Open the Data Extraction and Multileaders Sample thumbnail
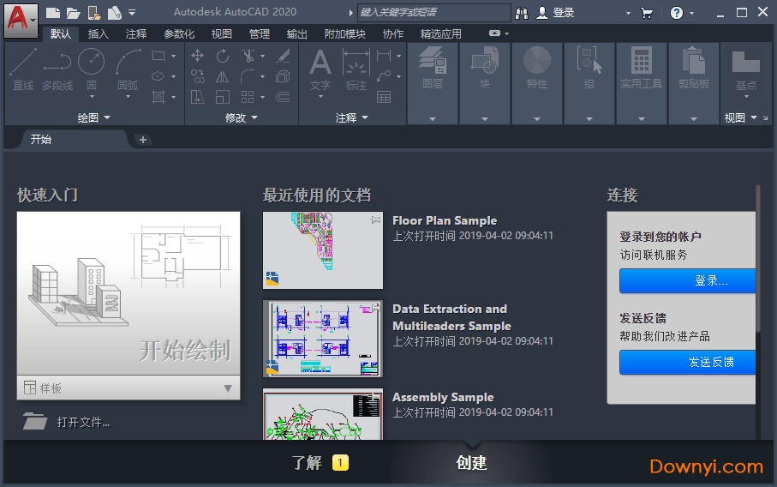This screenshot has height=487, width=777. pos(323,338)
